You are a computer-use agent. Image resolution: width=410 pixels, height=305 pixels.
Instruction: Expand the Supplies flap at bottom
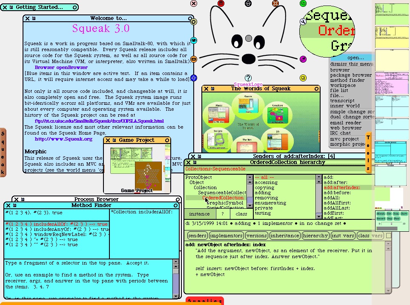205,301
